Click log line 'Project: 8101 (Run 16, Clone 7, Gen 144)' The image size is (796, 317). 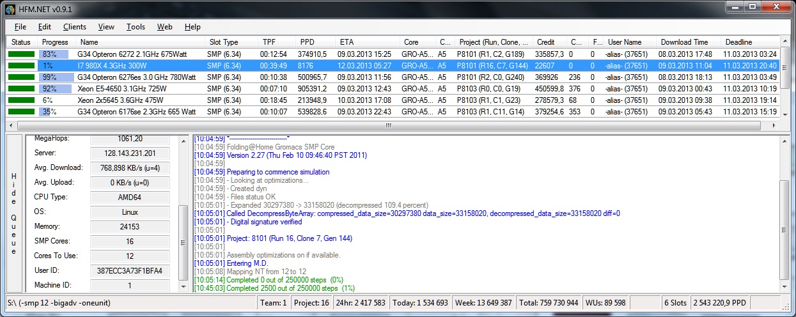point(273,238)
